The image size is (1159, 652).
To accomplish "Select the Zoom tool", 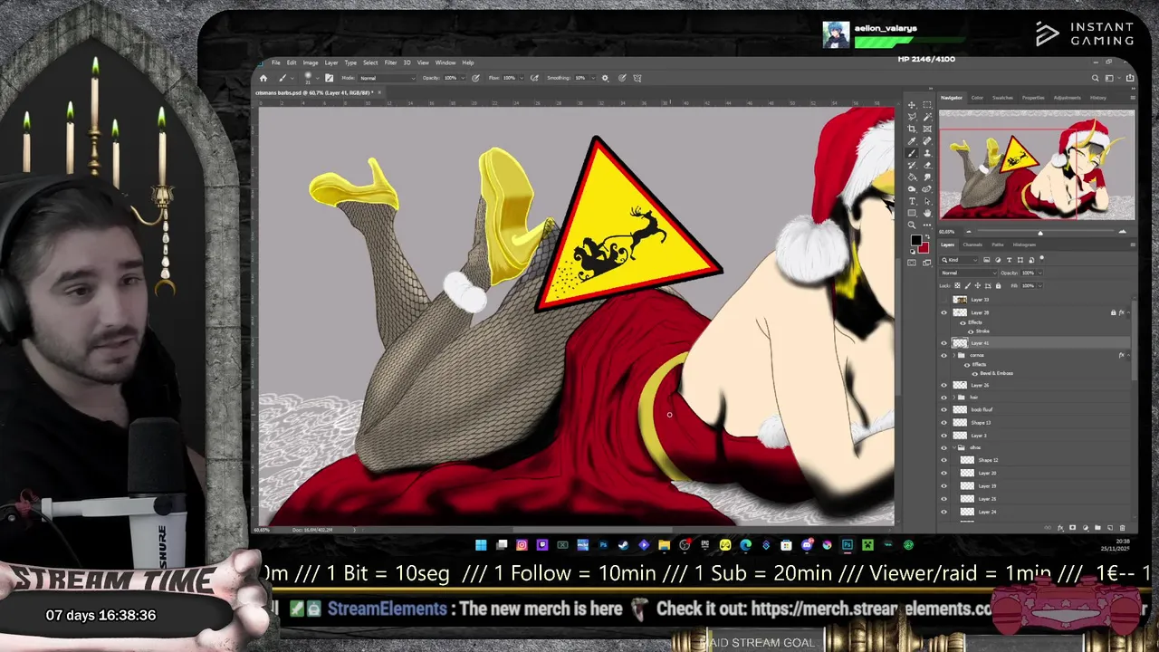I will pyautogui.click(x=912, y=225).
